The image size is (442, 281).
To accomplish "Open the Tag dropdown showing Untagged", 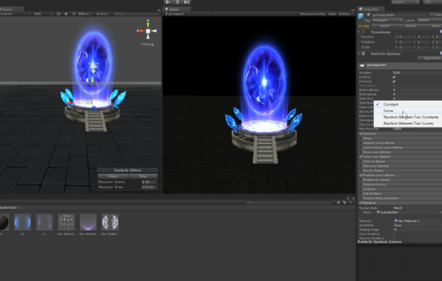I will tap(388, 20).
